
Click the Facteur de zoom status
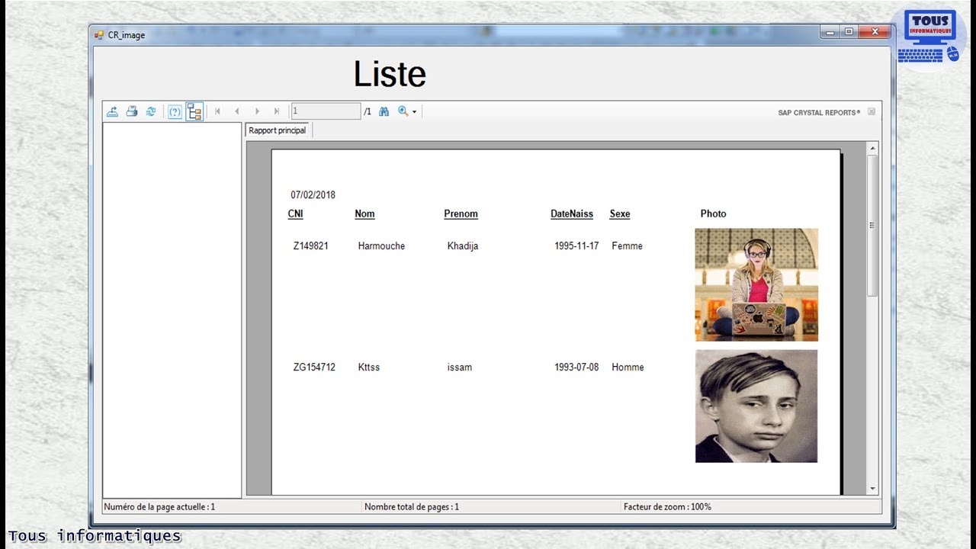click(x=667, y=506)
